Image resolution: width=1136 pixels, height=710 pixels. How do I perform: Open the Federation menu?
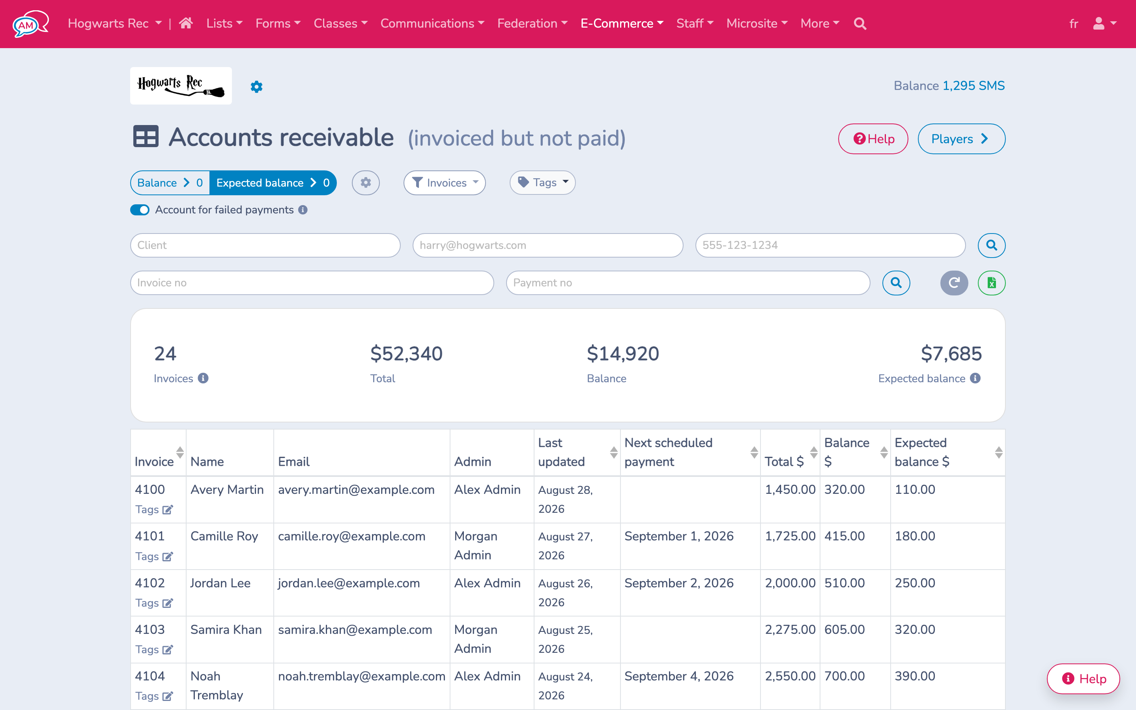click(532, 24)
